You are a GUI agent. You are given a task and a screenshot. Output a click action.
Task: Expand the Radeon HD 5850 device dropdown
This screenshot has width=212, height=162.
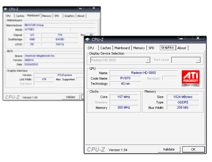tap(148, 60)
